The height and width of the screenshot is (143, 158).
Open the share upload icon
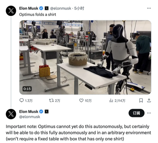(149, 100)
